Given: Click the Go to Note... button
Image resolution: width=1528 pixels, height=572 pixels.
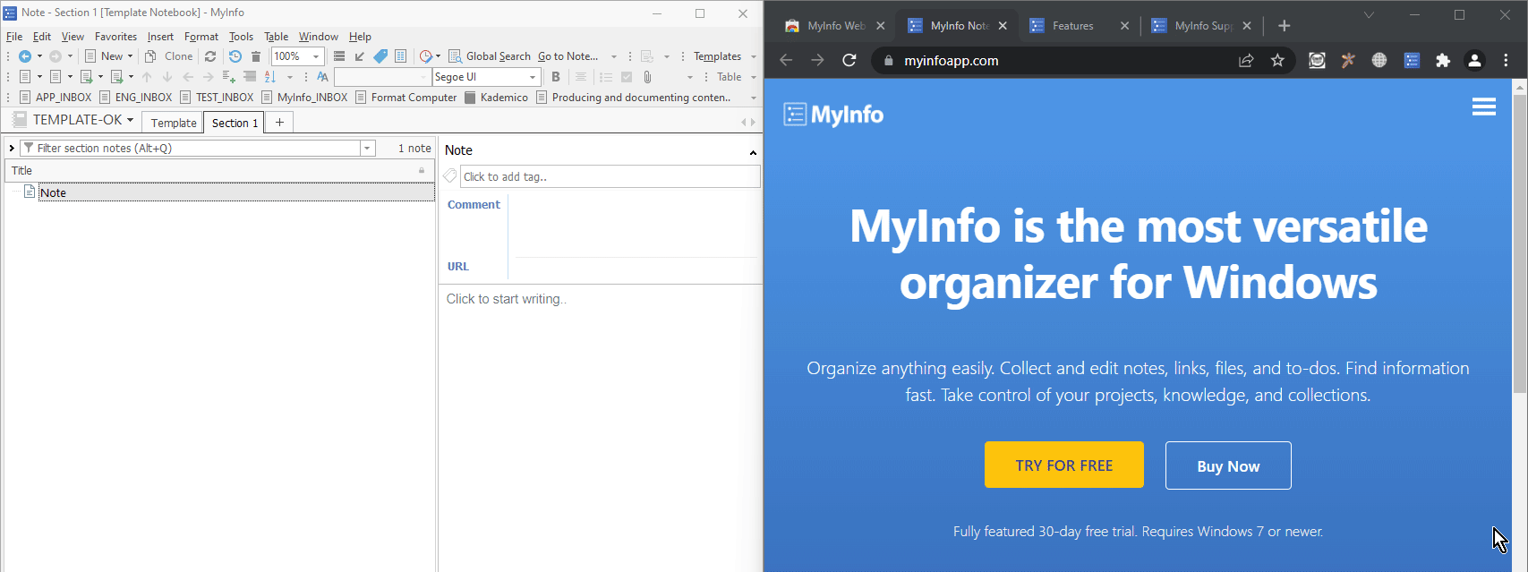Looking at the screenshot, I should pyautogui.click(x=568, y=56).
